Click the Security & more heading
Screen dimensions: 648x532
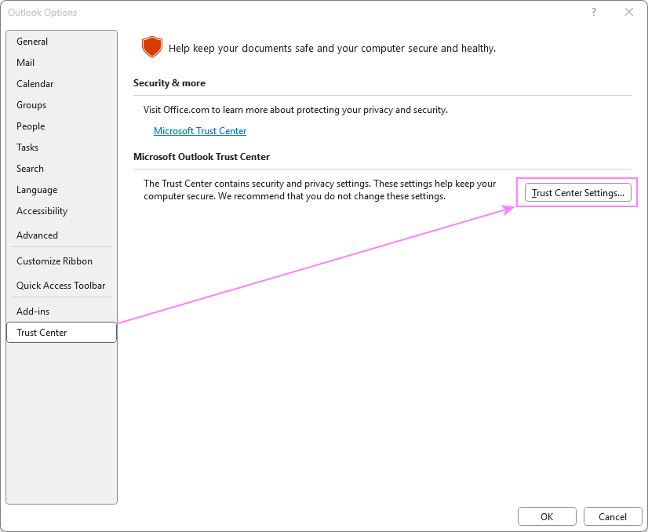point(169,83)
